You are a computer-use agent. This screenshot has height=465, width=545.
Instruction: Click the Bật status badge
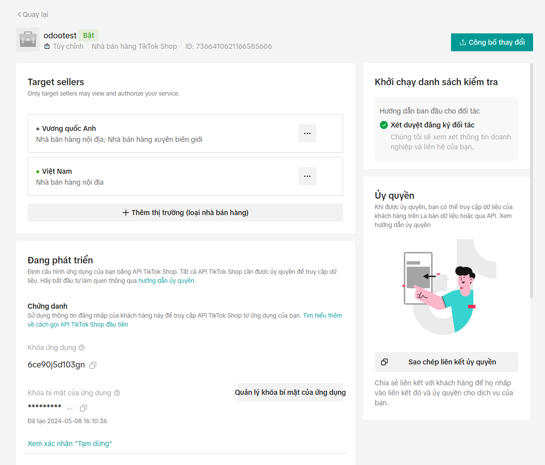tap(89, 35)
